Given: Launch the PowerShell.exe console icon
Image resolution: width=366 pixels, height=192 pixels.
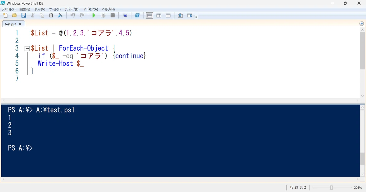Looking at the screenshot, I should click(x=137, y=16).
